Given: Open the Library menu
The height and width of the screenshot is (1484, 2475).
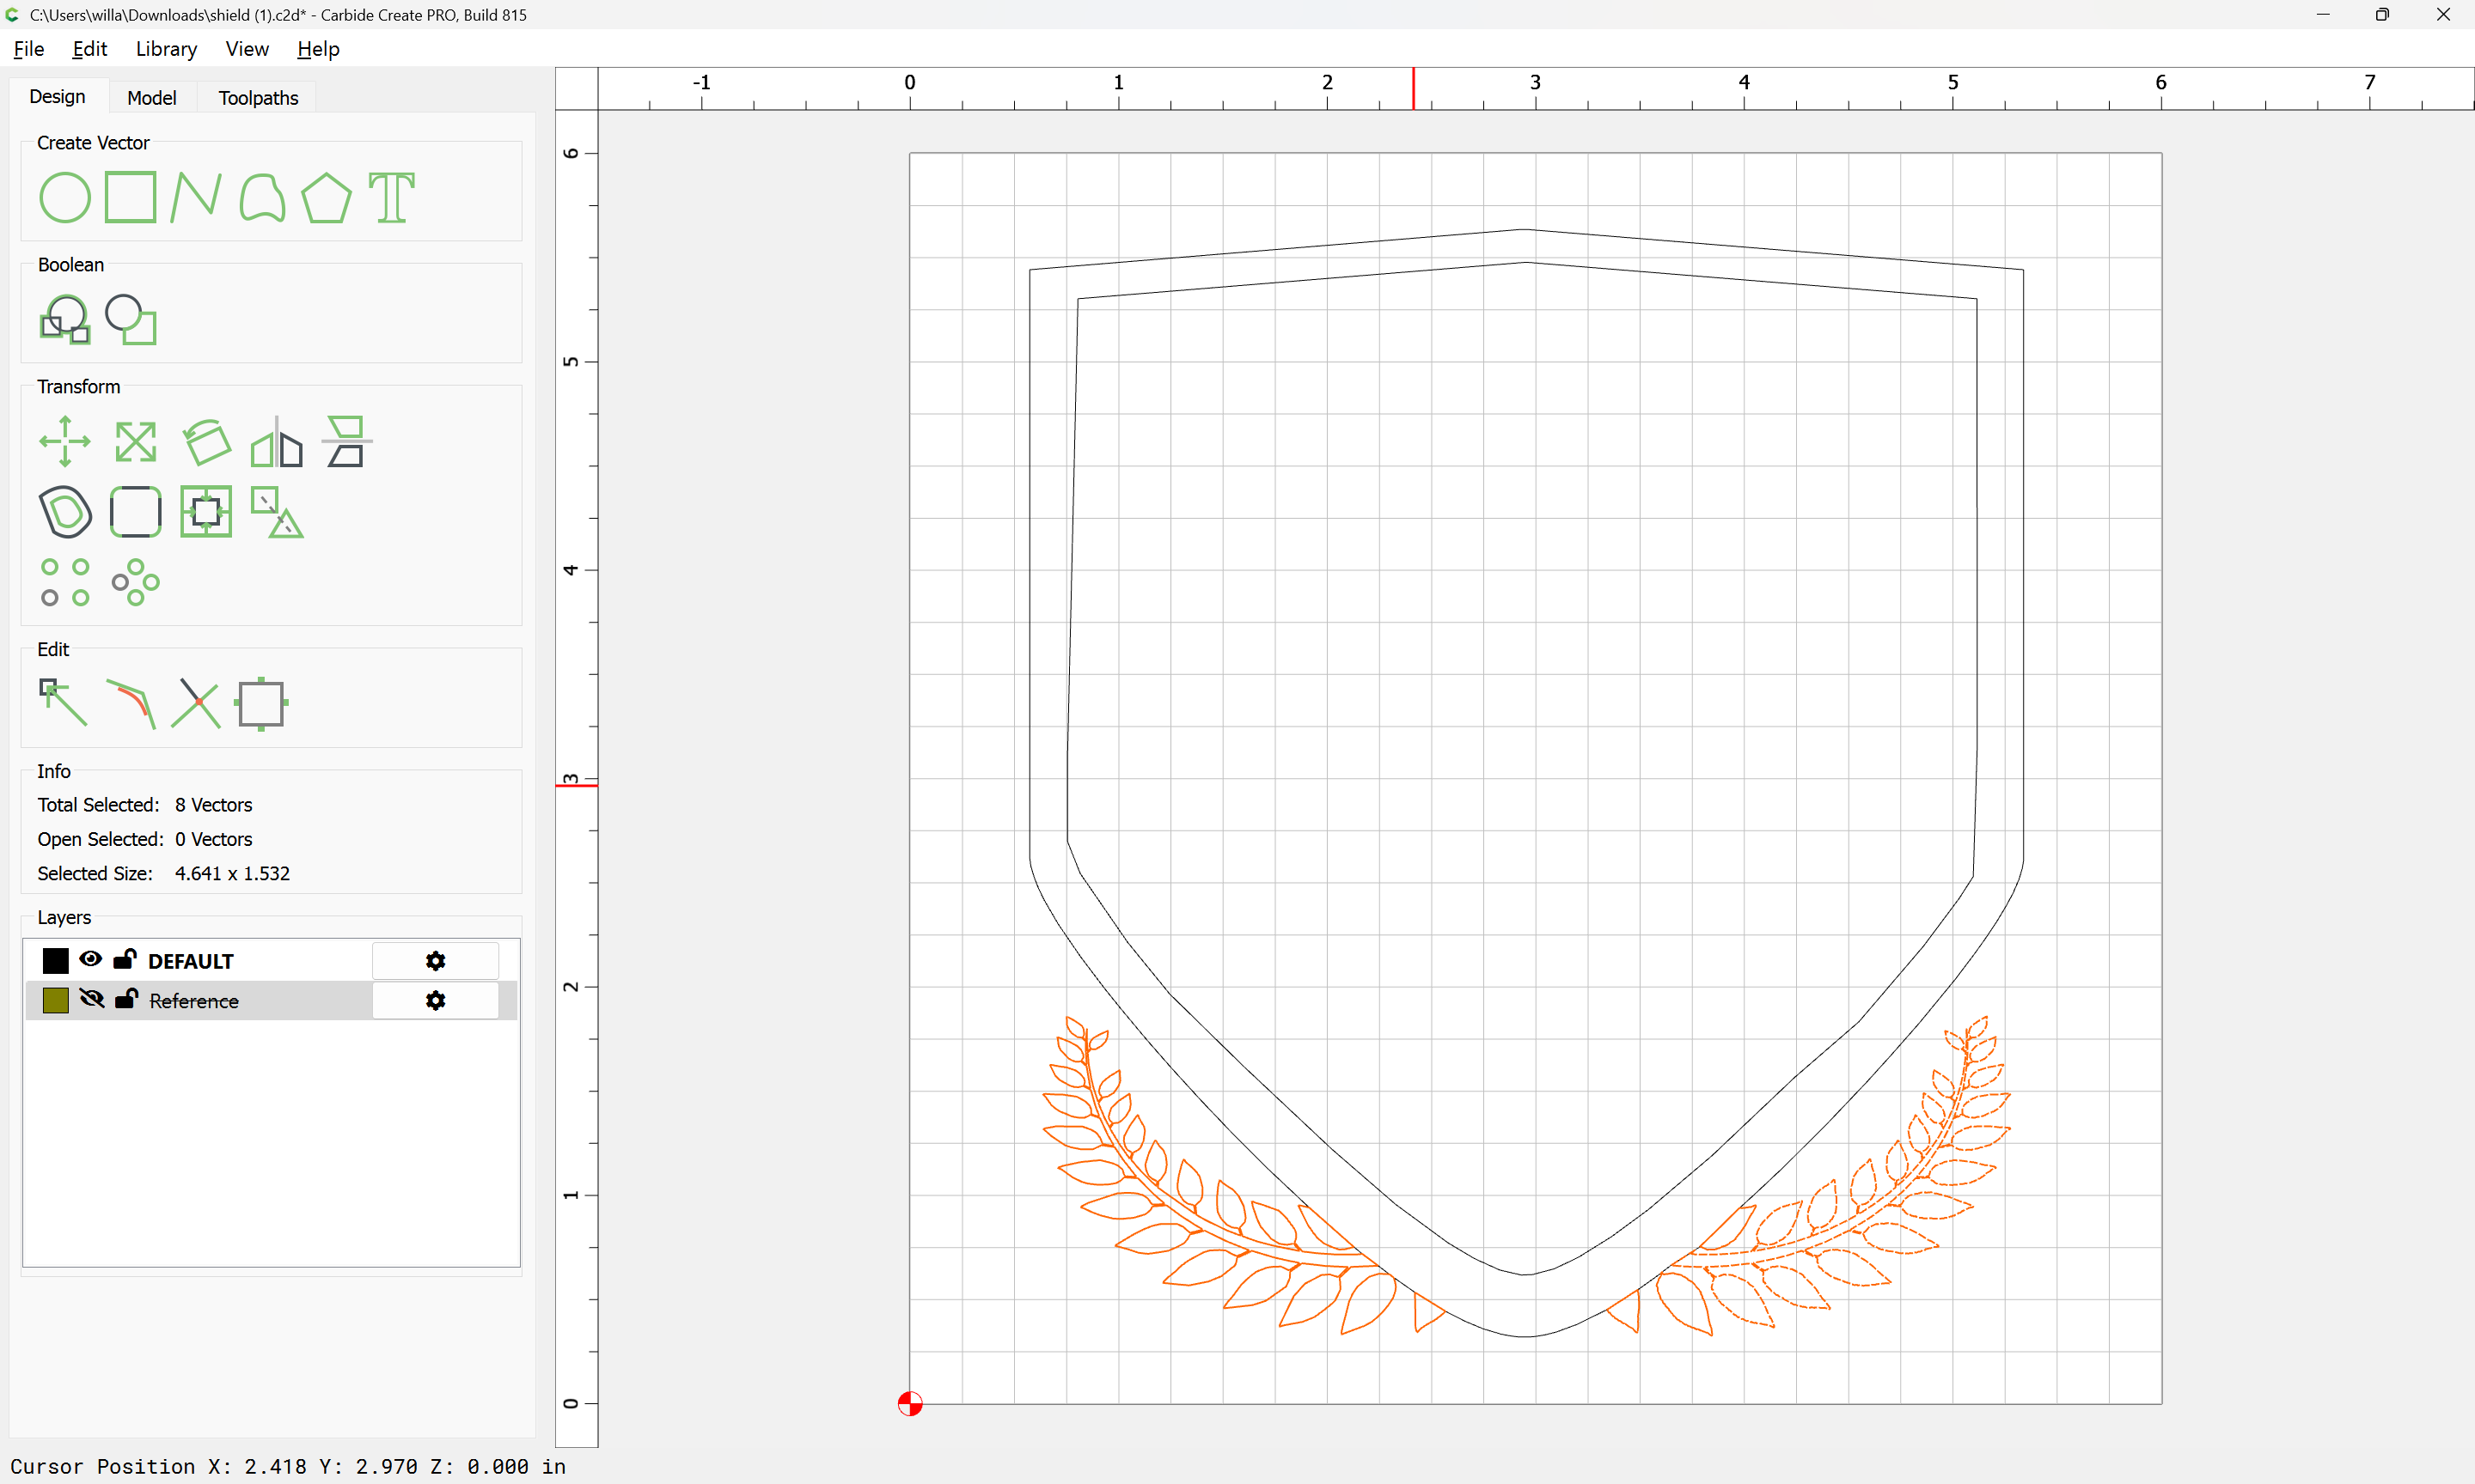Looking at the screenshot, I should pos(166,49).
